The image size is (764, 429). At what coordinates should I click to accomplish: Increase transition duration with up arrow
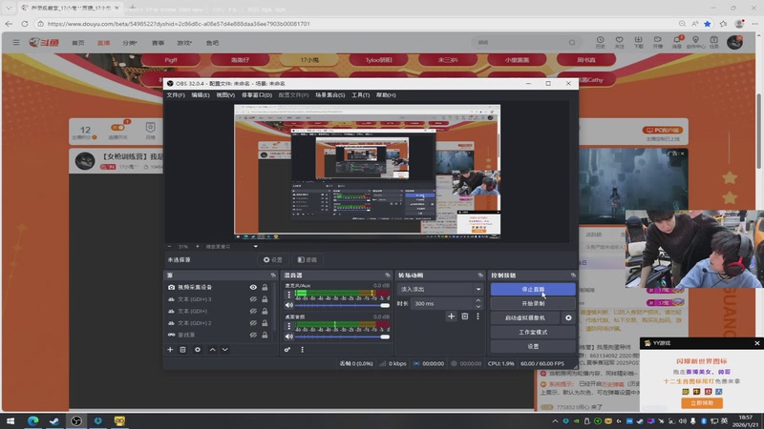tap(478, 300)
